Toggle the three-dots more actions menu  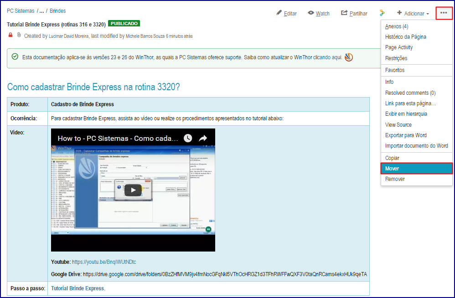tap(444, 13)
